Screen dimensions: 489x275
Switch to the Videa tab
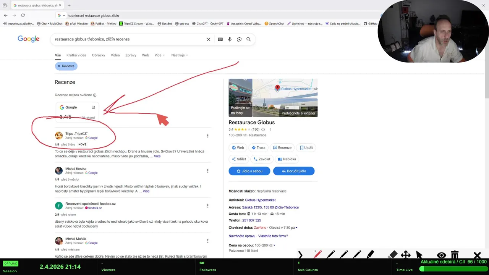tap(115, 55)
